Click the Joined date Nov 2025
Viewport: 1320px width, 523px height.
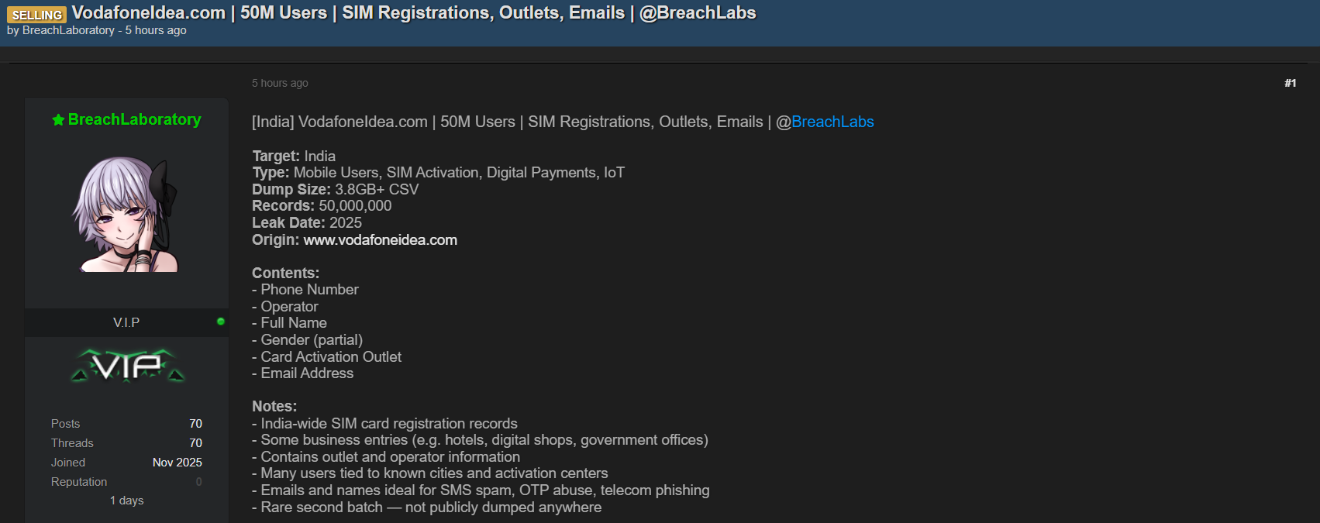pyautogui.click(x=177, y=463)
